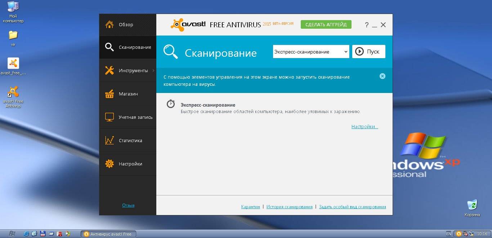Expand the Инструменты submenu arrow
Screen dimensions: 492x238
click(153, 70)
